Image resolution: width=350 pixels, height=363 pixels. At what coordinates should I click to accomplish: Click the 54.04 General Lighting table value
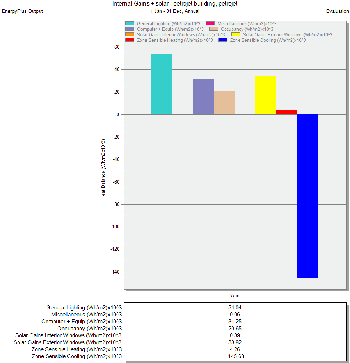[235, 308]
